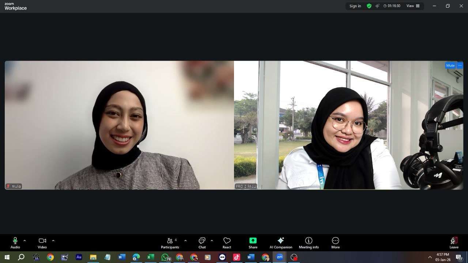Mute the microphone with Audio button
The image size is (468, 263).
[x=15, y=243]
